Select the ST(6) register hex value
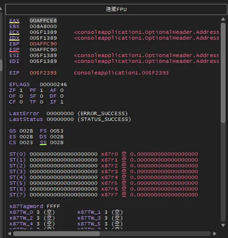Screen dimensions: 228x238 [x=64, y=189]
